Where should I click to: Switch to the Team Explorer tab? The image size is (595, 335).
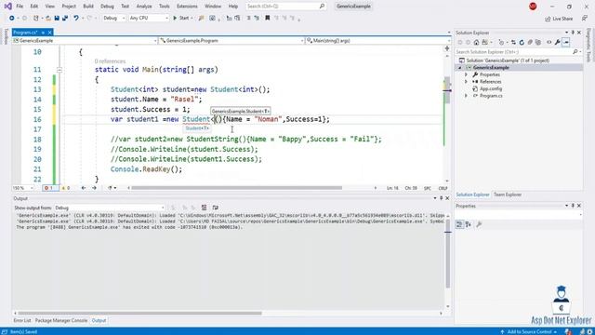coord(508,194)
